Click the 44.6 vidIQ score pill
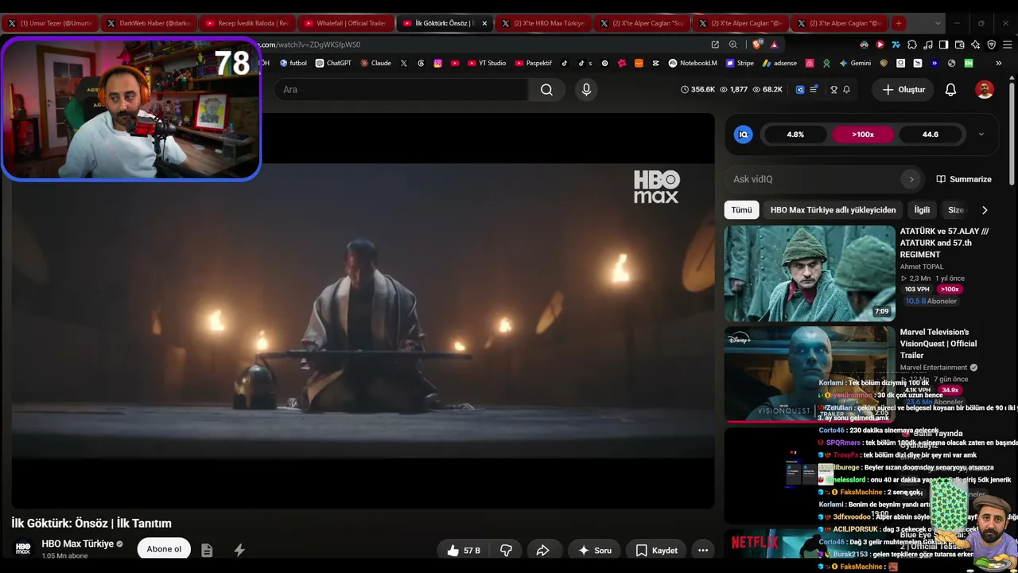 click(931, 134)
